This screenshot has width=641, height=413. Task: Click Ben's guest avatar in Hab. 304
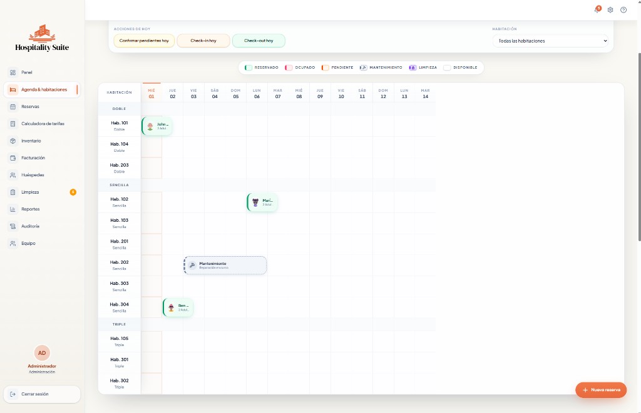tap(172, 307)
